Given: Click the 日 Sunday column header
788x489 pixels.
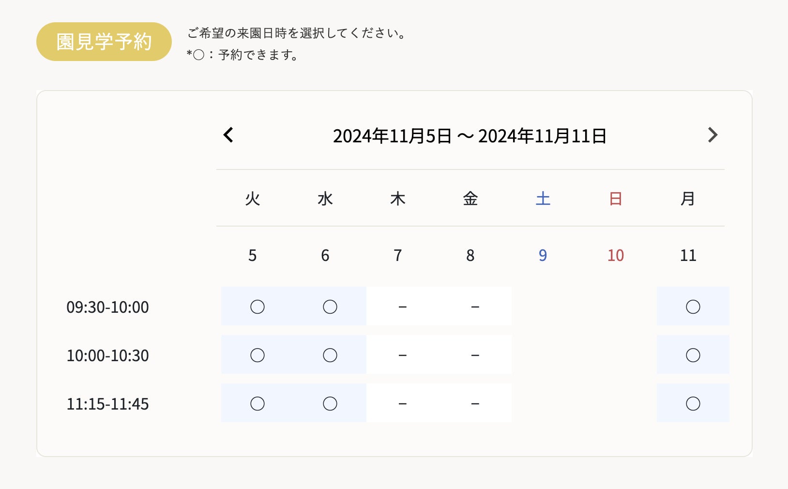Looking at the screenshot, I should [616, 199].
